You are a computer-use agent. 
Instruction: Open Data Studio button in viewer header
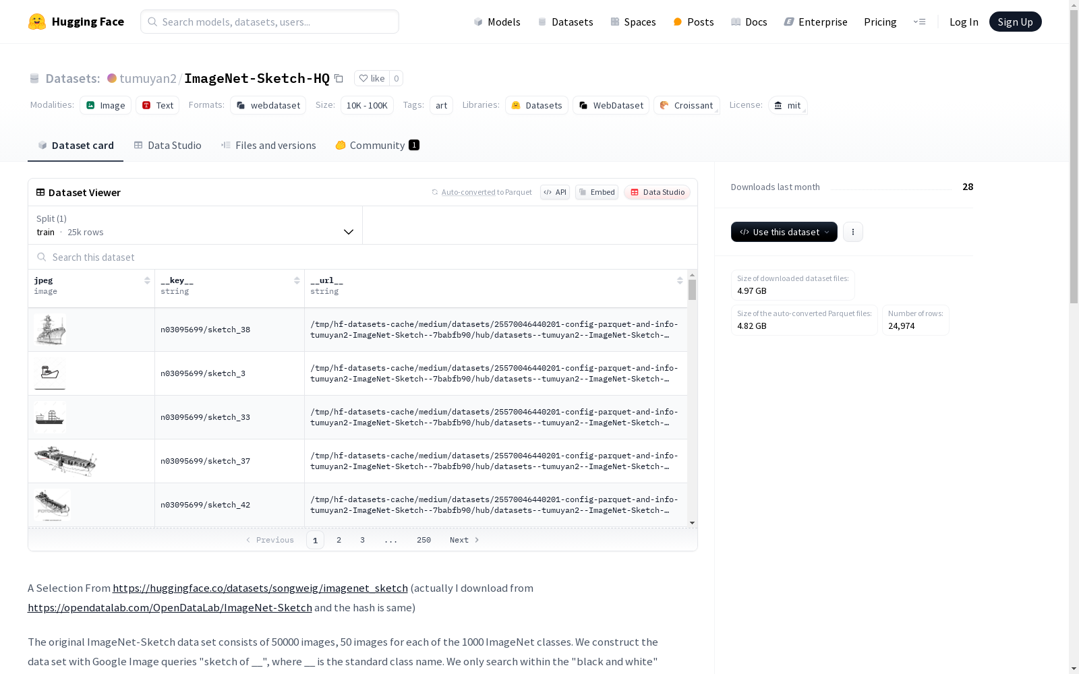(658, 192)
